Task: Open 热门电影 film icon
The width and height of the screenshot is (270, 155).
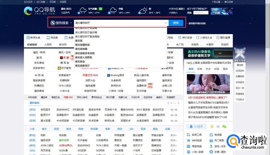Action: (x=211, y=140)
